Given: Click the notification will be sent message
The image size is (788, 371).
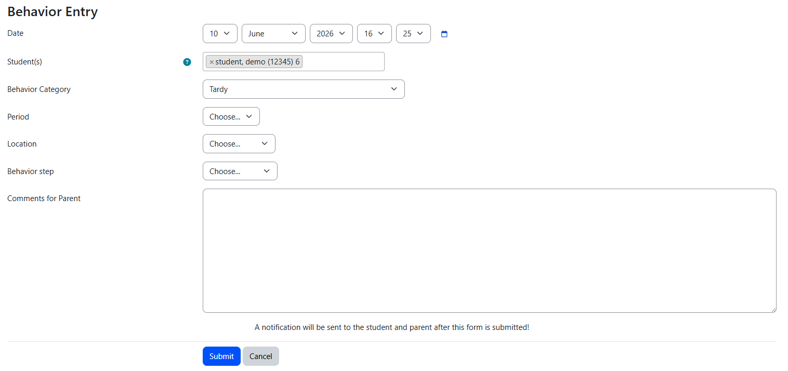Looking at the screenshot, I should click(x=392, y=327).
